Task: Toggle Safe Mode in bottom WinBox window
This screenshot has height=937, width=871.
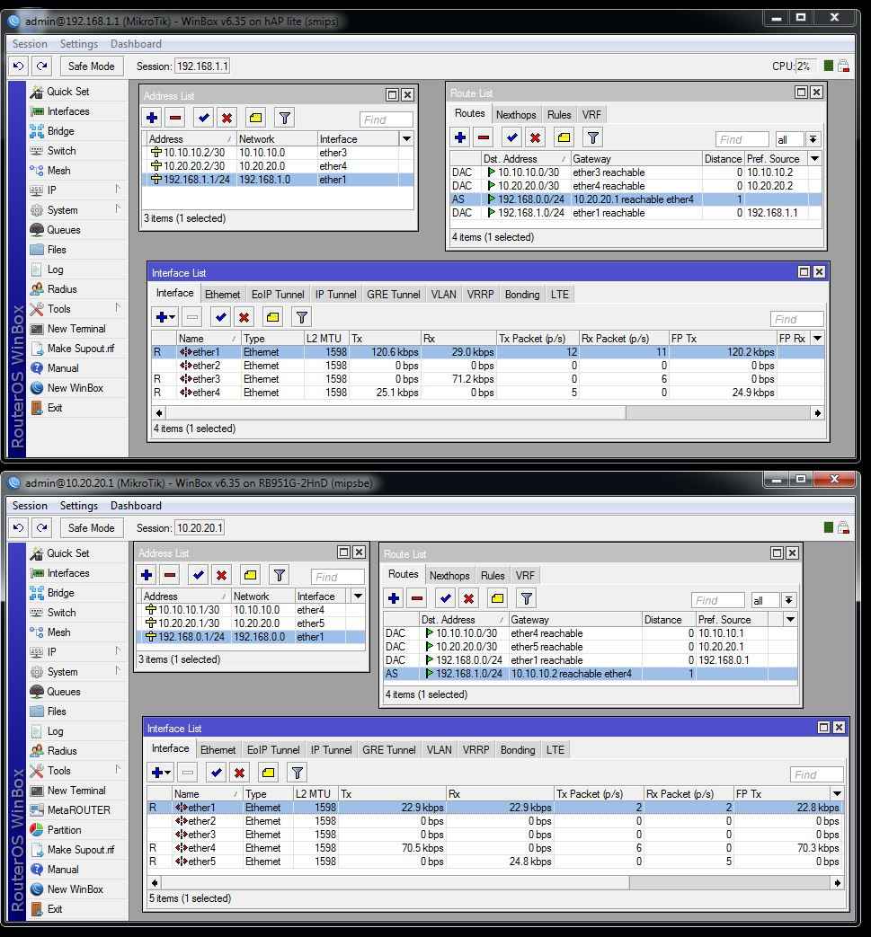Action: [91, 527]
